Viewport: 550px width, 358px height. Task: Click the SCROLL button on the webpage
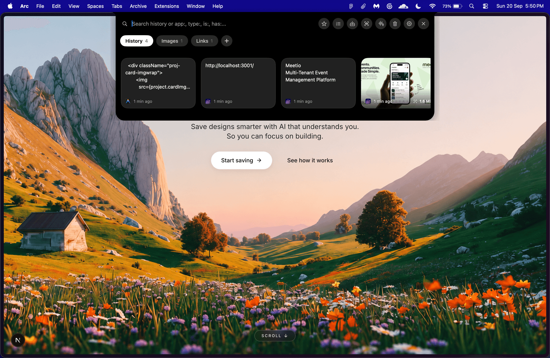pyautogui.click(x=275, y=336)
